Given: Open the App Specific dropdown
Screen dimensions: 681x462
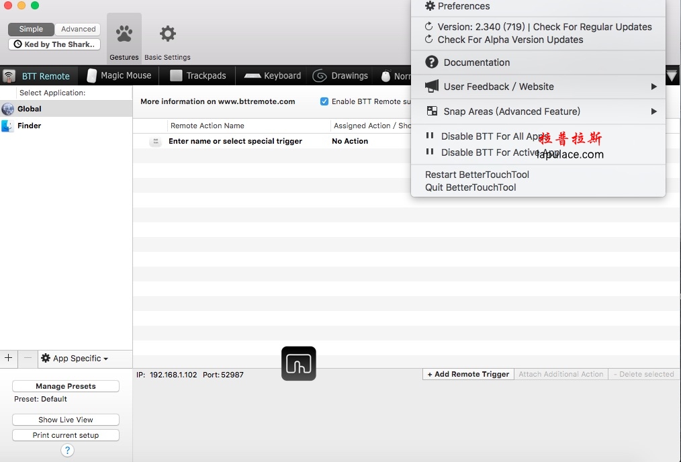Looking at the screenshot, I should pyautogui.click(x=75, y=358).
